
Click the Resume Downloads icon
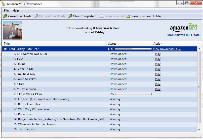[x=36, y=16]
